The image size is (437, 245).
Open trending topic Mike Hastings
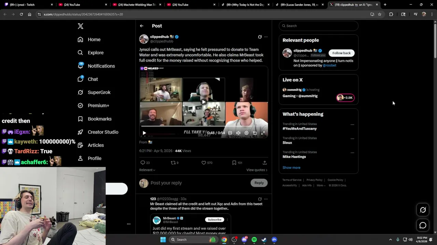click(x=294, y=157)
